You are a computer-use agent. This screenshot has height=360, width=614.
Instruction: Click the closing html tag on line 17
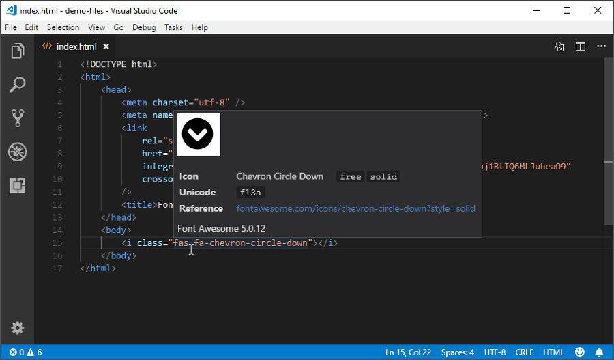98,268
